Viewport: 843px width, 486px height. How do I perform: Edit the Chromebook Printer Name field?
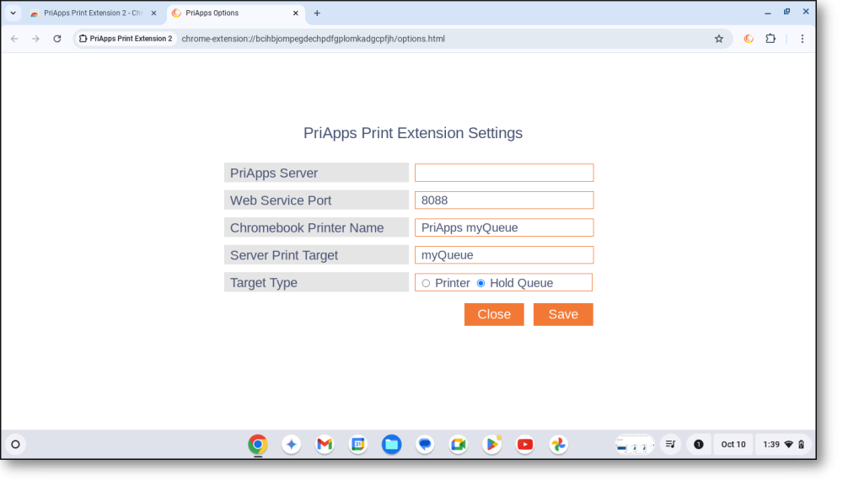[504, 227]
